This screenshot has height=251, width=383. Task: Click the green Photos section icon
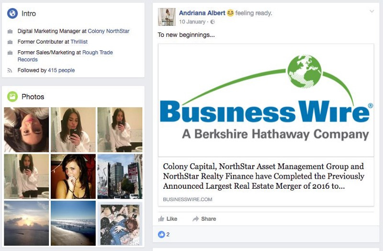click(x=12, y=97)
